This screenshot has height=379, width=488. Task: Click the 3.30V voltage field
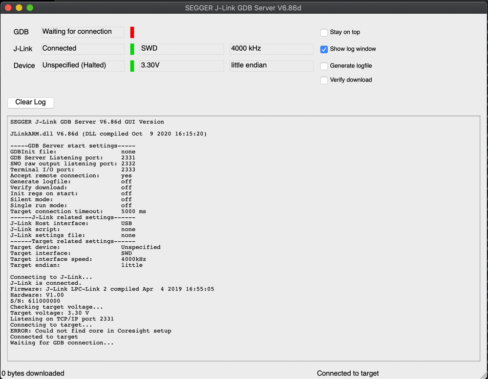point(181,65)
